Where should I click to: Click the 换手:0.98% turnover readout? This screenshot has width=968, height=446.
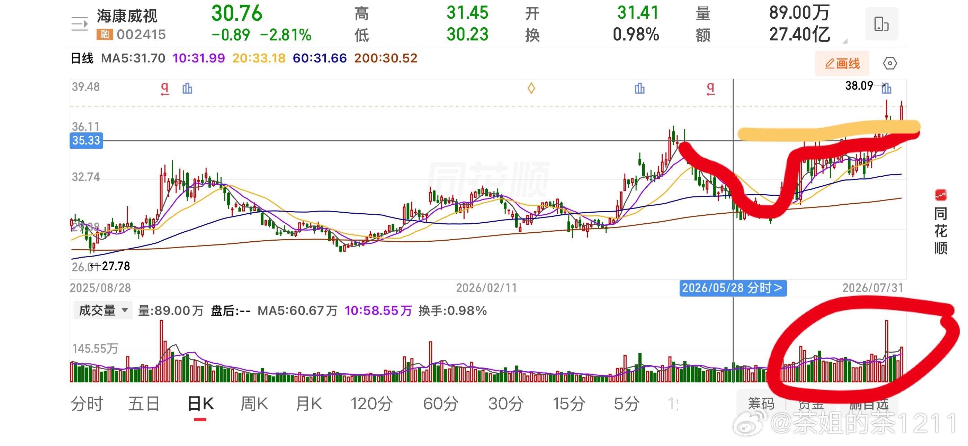453,310
